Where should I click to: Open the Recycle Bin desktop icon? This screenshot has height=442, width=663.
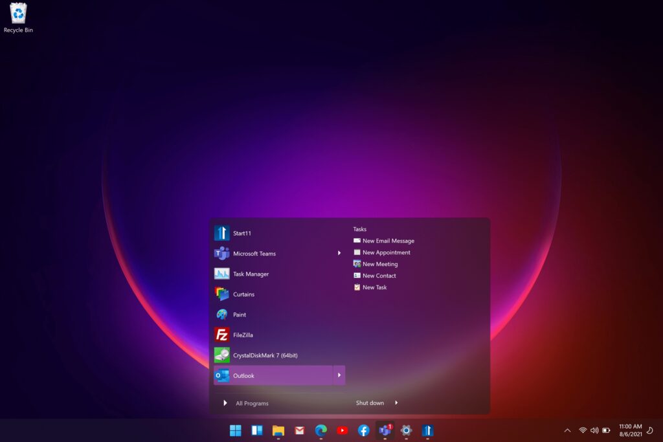click(18, 17)
